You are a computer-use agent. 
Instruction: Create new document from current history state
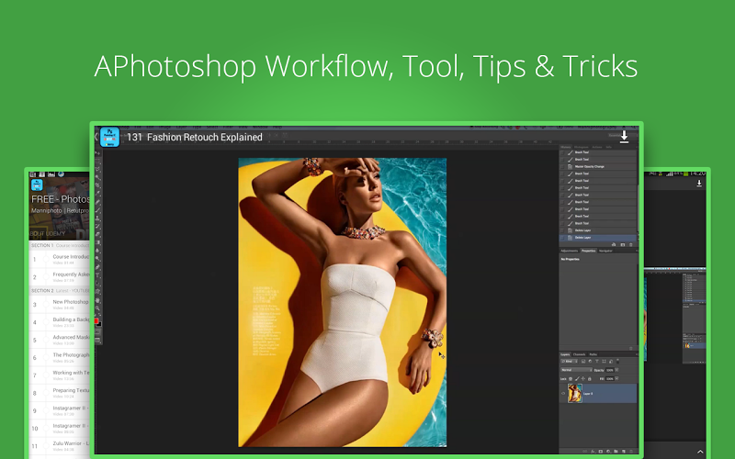pos(614,244)
